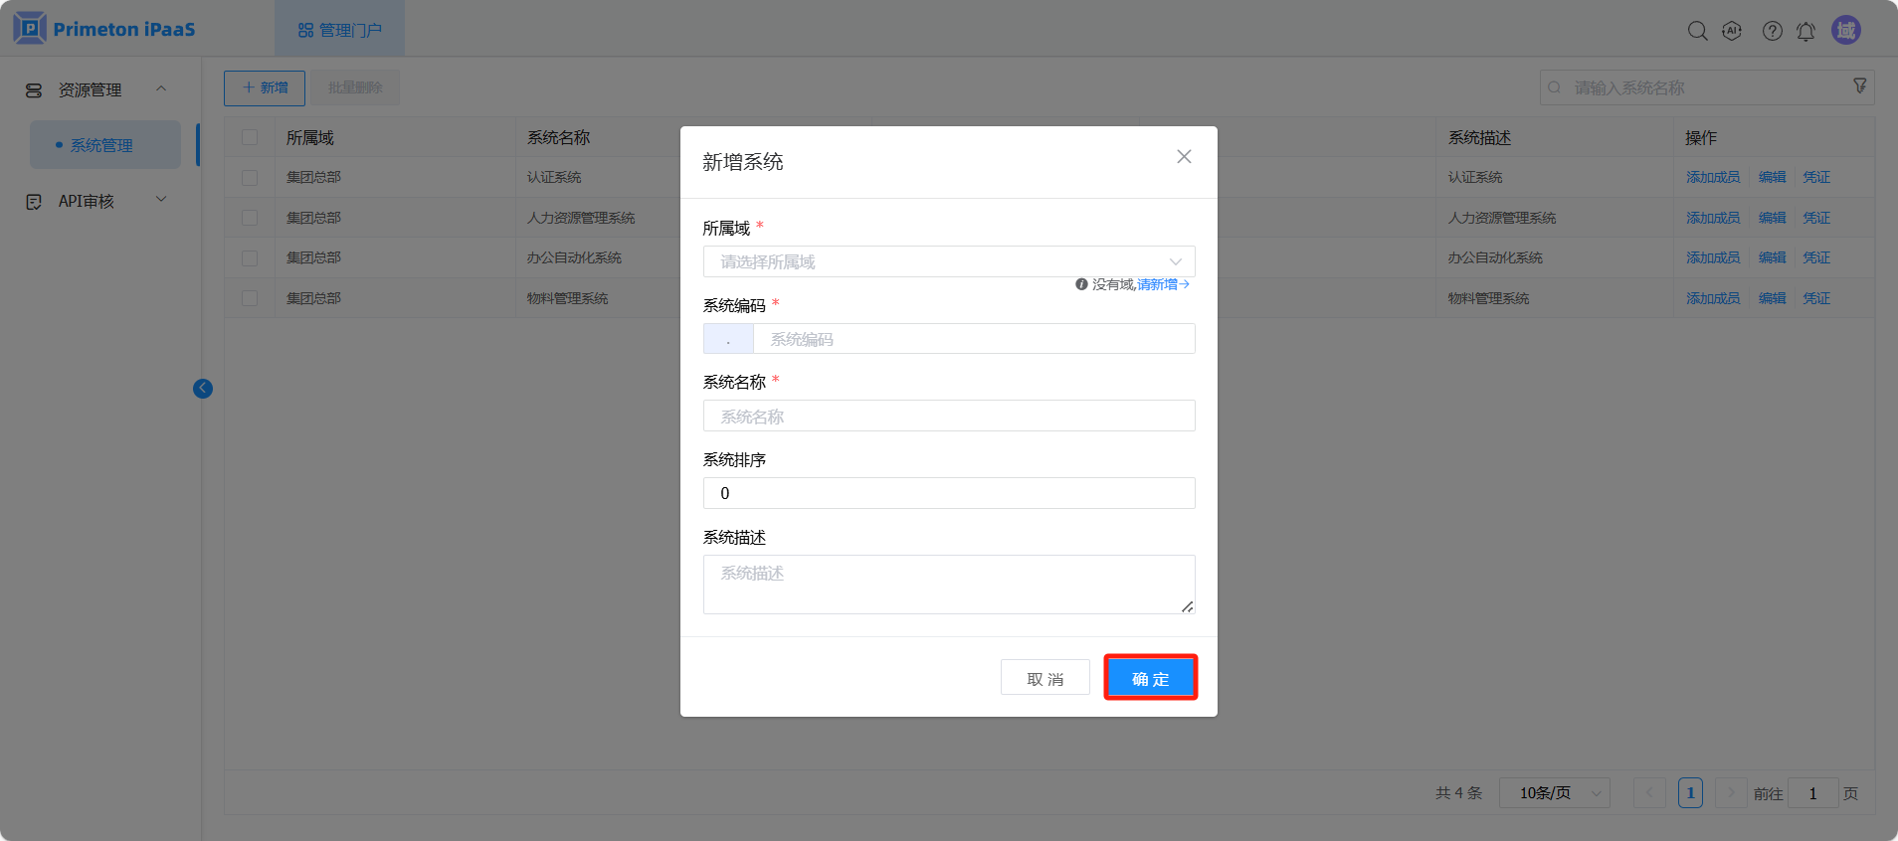Open the AI assistant icon
Image resolution: width=1898 pixels, height=841 pixels.
pos(1732,31)
